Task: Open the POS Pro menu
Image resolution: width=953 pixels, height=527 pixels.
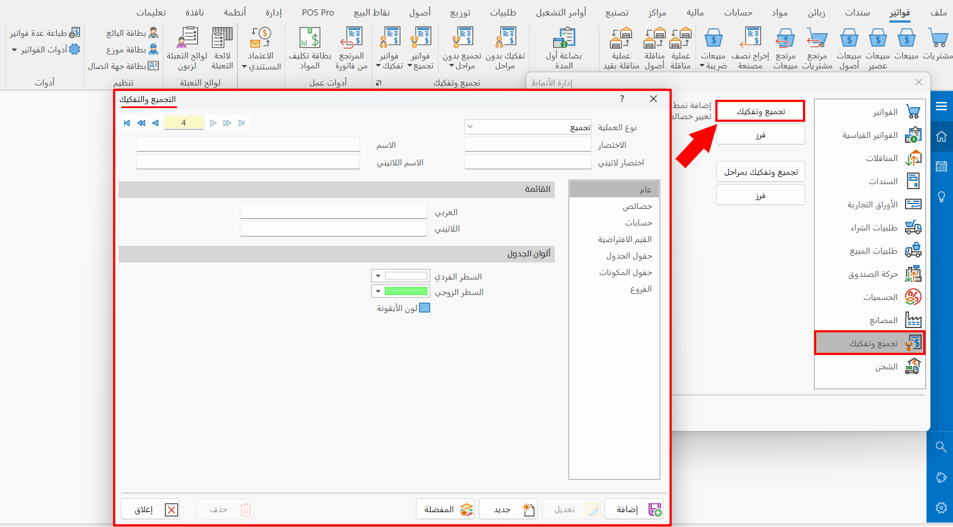Action: (318, 12)
